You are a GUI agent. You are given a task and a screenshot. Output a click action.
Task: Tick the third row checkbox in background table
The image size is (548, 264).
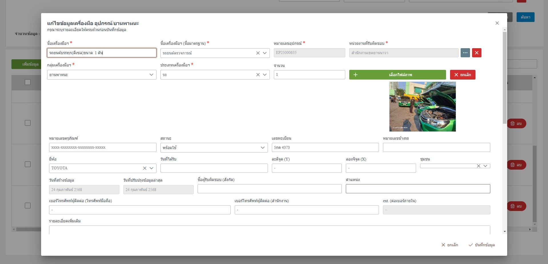coord(28,206)
